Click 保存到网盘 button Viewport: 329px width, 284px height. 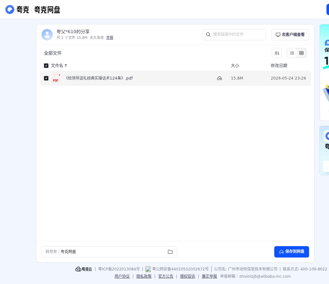(291, 252)
